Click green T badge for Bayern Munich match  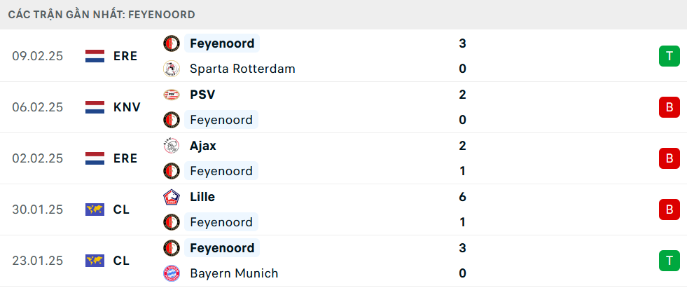(x=669, y=261)
